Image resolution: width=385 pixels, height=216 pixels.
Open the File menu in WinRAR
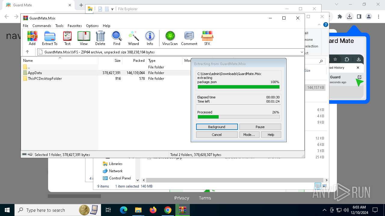tap(26, 26)
